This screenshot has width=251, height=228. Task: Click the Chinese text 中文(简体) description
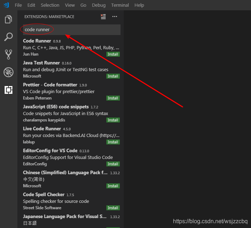[34, 179]
